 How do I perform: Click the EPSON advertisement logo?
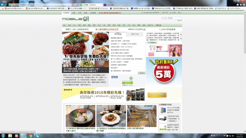point(114,77)
